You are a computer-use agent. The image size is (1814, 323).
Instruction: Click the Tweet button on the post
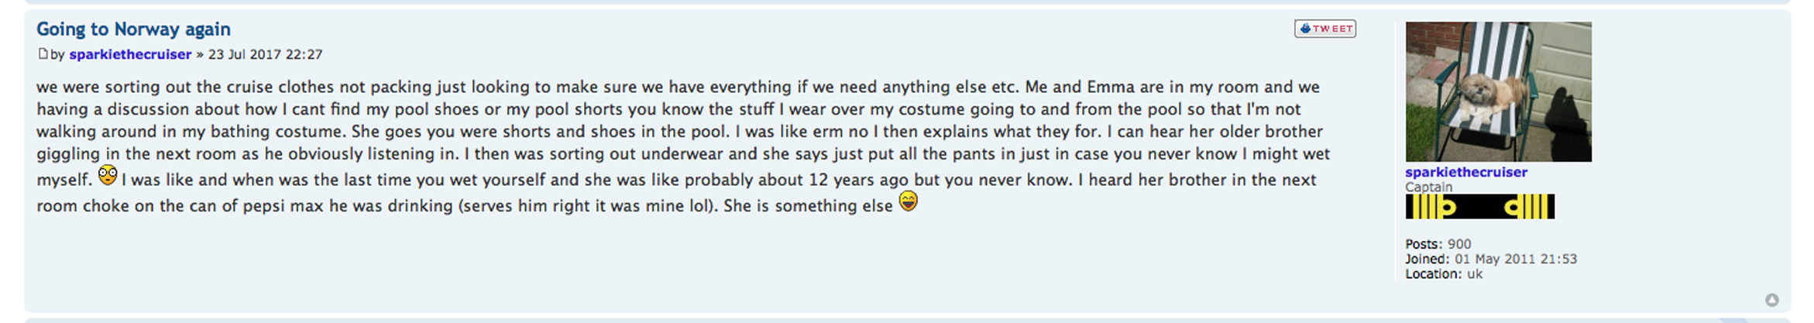click(x=1325, y=29)
